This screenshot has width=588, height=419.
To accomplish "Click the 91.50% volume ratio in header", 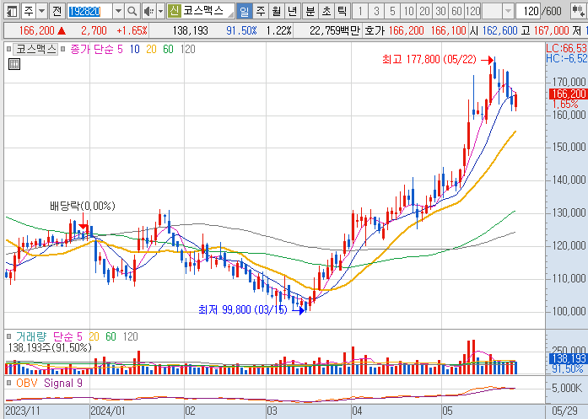I will [x=241, y=30].
